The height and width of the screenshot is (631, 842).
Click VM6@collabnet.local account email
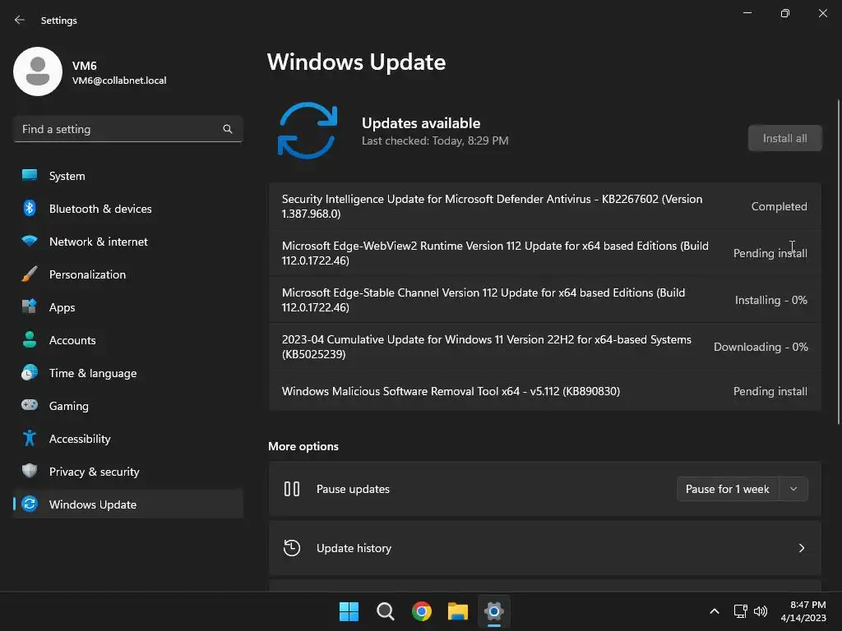coord(119,81)
